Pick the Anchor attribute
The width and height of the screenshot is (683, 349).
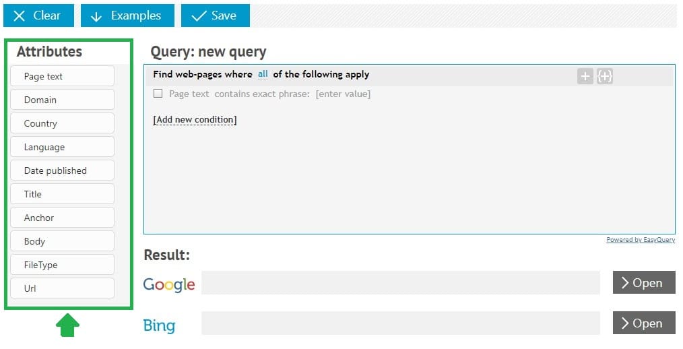[62, 218]
